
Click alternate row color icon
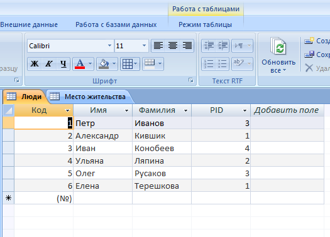pyautogui.click(x=150, y=64)
